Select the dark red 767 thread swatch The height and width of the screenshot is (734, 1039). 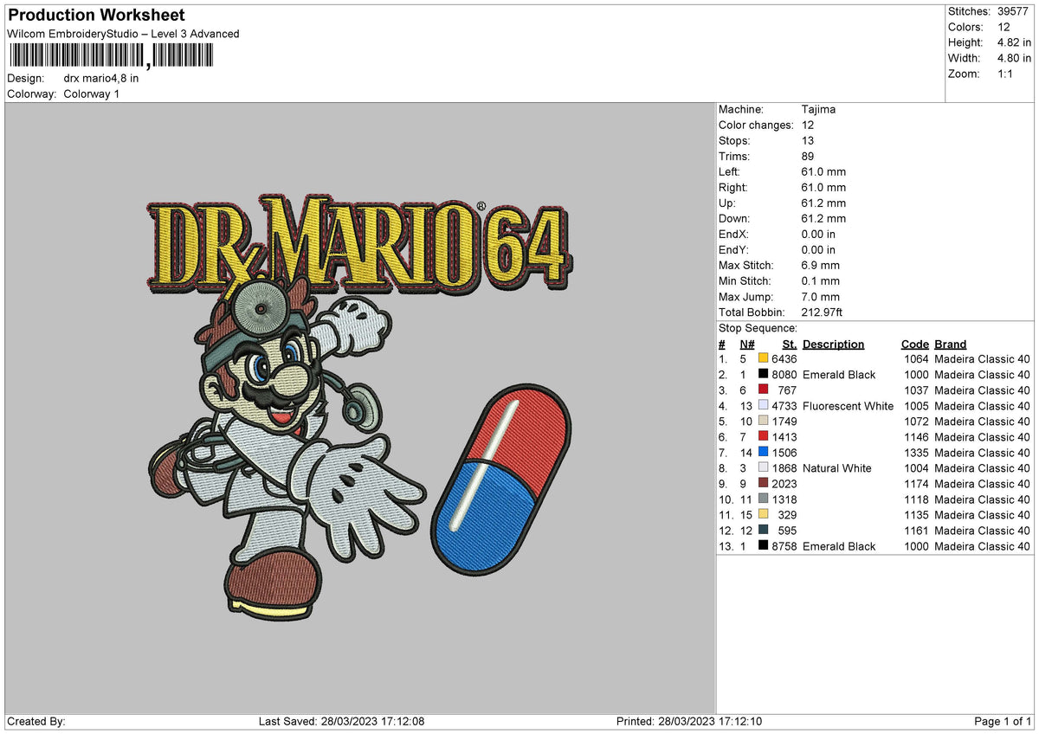(x=762, y=390)
